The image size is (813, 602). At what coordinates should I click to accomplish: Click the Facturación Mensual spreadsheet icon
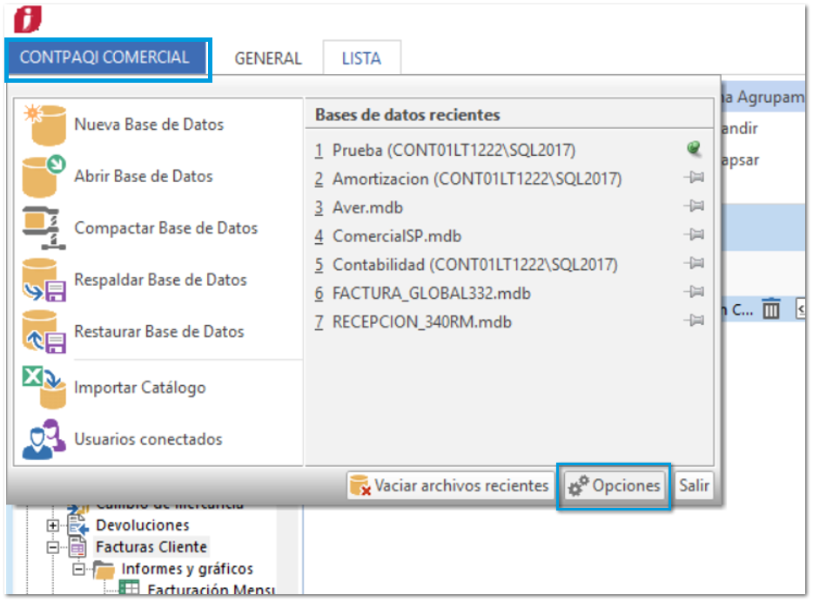pyautogui.click(x=129, y=589)
